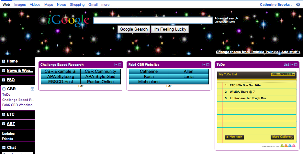
Task: Go to Videos in the top bar
Action: point(35,5)
